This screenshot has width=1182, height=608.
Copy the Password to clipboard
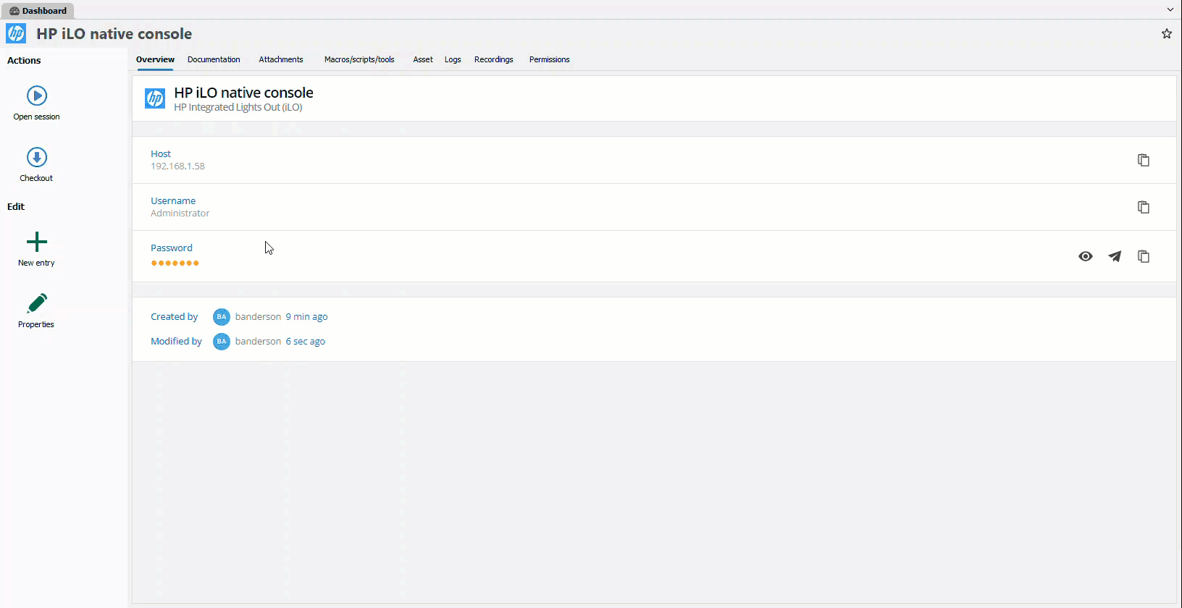click(1143, 256)
